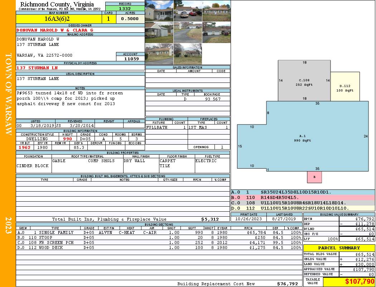Image resolution: width=376 pixels, height=287 pixels.
Task: Open the photo of the screened porch under blue sky
Action: [x=159, y=11]
